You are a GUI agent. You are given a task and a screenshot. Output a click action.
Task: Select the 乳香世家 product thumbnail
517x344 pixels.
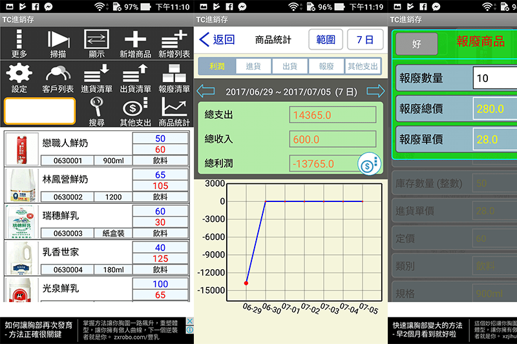click(22, 258)
